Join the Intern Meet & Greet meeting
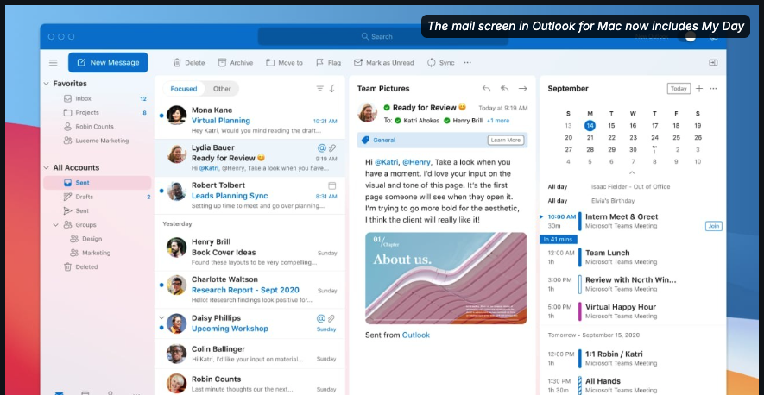Image resolution: width=764 pixels, height=395 pixels. point(713,226)
